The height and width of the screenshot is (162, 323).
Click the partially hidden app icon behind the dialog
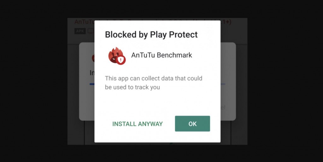coord(93,58)
